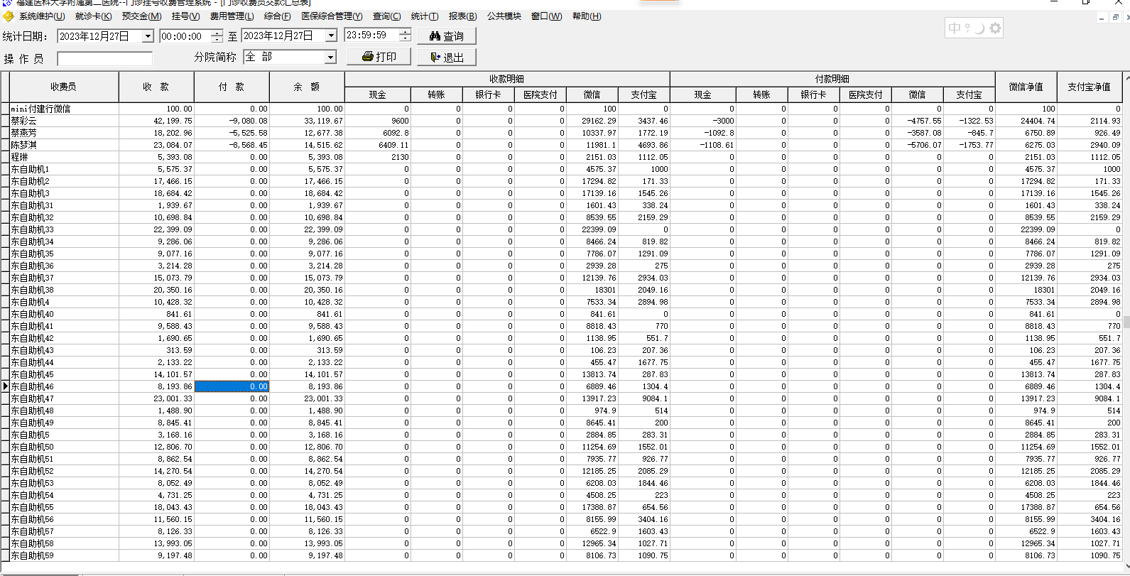Open the 窗口(W) menu
This screenshot has width=1130, height=576.
(547, 16)
